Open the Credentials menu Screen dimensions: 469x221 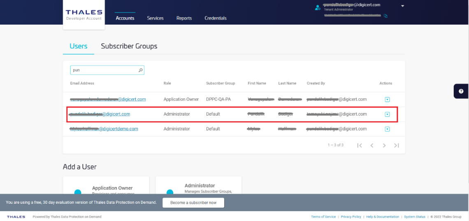[216, 18]
